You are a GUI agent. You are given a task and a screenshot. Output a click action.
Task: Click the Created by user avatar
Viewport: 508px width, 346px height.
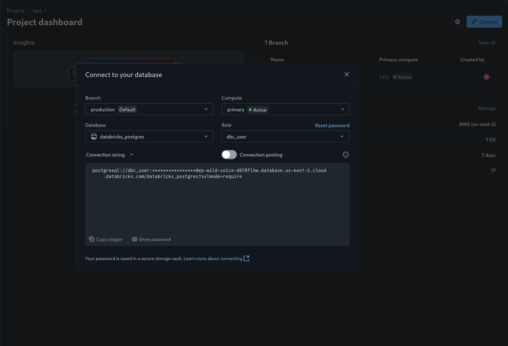(x=487, y=77)
